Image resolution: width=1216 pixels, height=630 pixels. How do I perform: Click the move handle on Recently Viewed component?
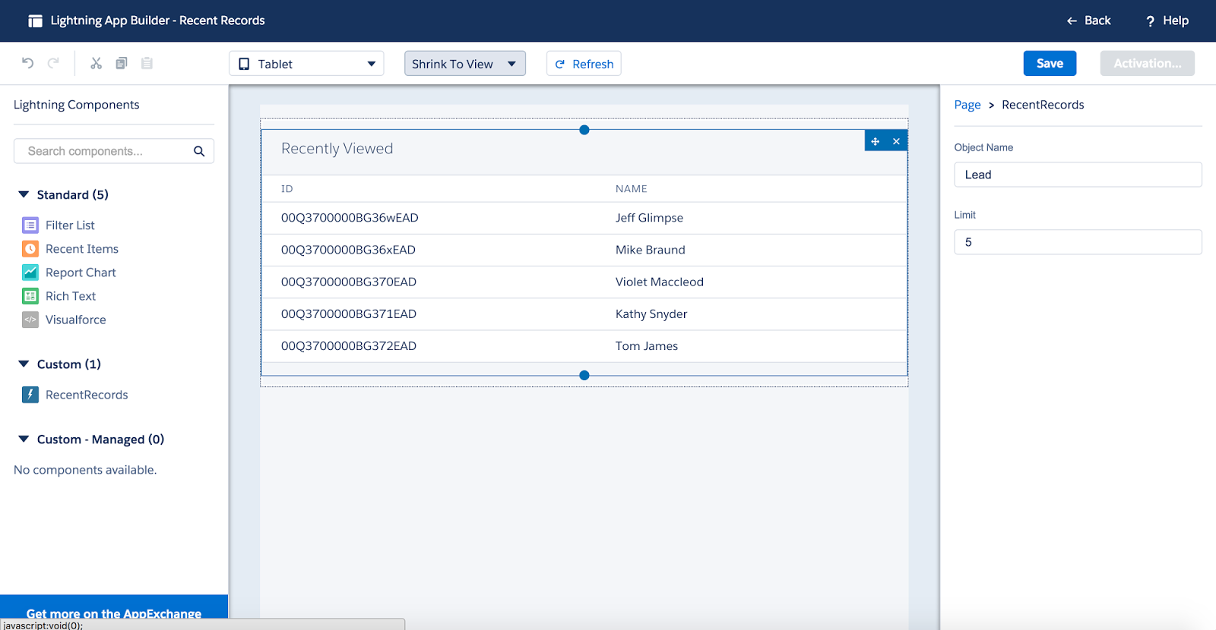(x=876, y=141)
